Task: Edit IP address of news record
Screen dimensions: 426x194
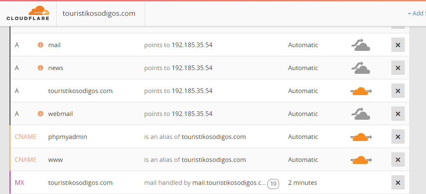Action: click(x=192, y=68)
